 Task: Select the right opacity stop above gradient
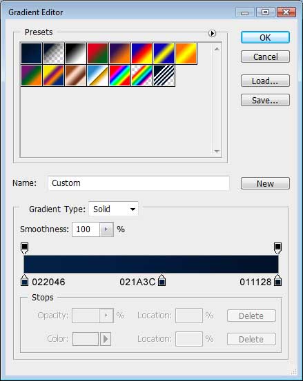click(x=277, y=247)
